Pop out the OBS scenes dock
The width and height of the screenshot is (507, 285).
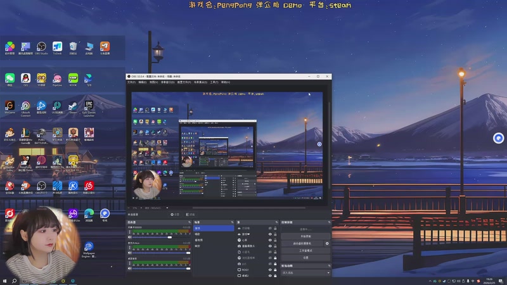tap(232, 222)
